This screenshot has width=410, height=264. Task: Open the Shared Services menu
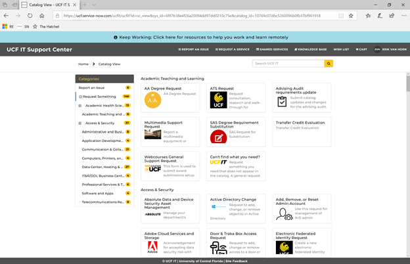272,49
